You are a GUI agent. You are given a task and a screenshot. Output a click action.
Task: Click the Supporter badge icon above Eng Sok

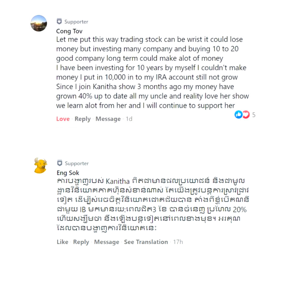(x=59, y=163)
